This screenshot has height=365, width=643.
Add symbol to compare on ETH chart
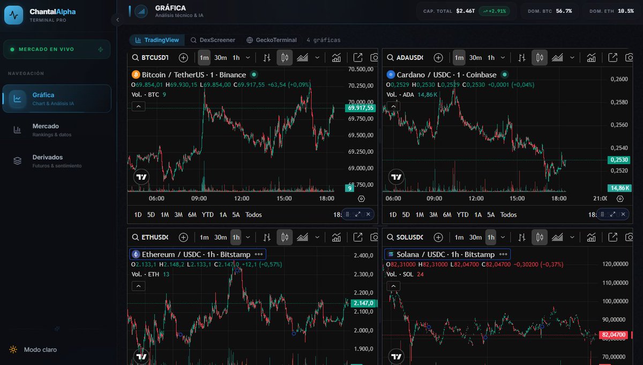pos(183,237)
